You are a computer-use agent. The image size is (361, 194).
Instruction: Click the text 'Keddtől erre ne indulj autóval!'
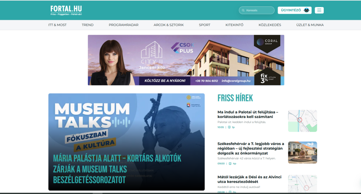(x=239, y=187)
